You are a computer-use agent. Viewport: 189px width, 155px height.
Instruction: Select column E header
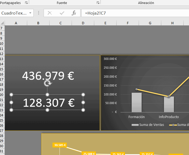click(105, 23)
